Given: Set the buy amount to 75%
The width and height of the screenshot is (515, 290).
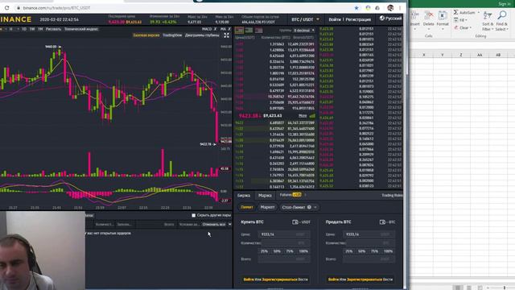Looking at the screenshot, I should click(290, 251).
